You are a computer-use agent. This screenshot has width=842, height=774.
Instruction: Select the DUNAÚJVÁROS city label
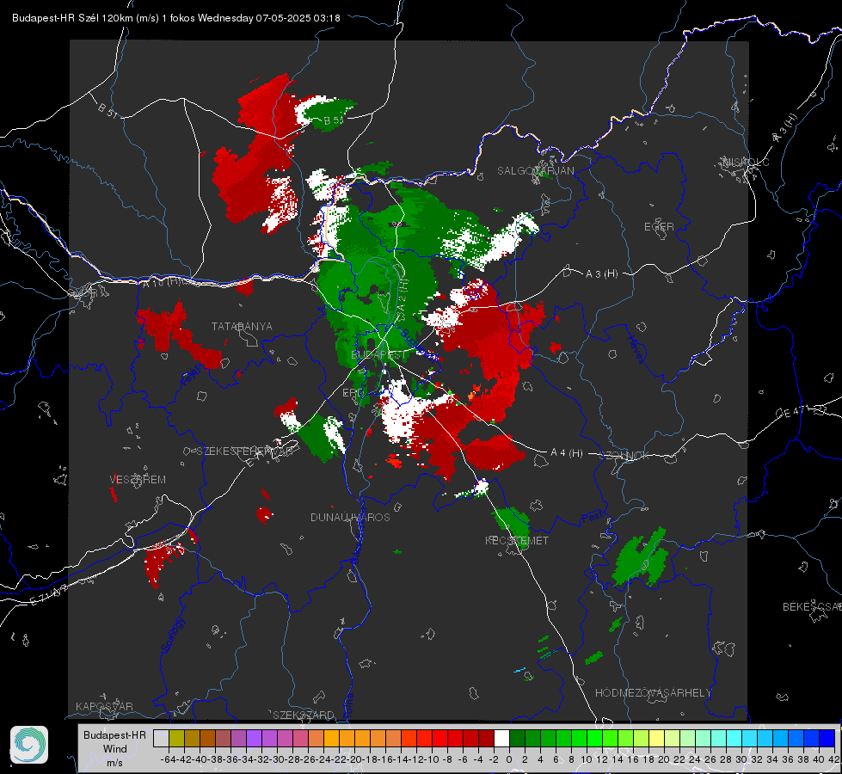(350, 517)
